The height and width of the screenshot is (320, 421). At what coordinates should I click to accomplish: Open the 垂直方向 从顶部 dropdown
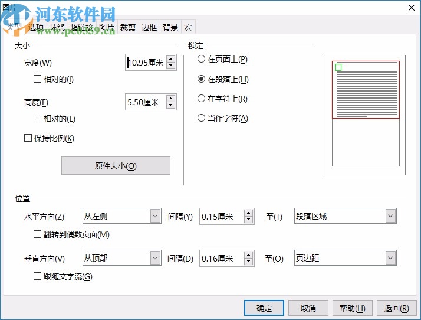pos(122,258)
